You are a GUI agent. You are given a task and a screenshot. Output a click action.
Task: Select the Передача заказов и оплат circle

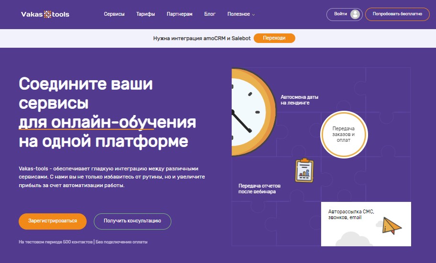point(344,134)
